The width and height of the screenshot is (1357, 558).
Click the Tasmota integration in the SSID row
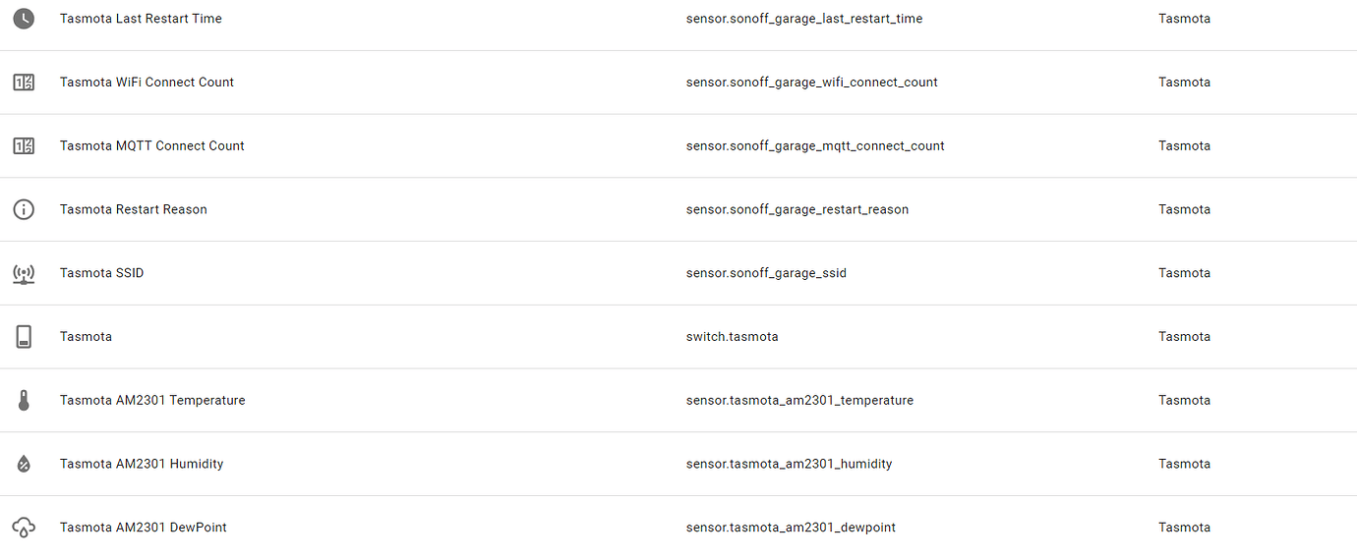coord(1184,273)
